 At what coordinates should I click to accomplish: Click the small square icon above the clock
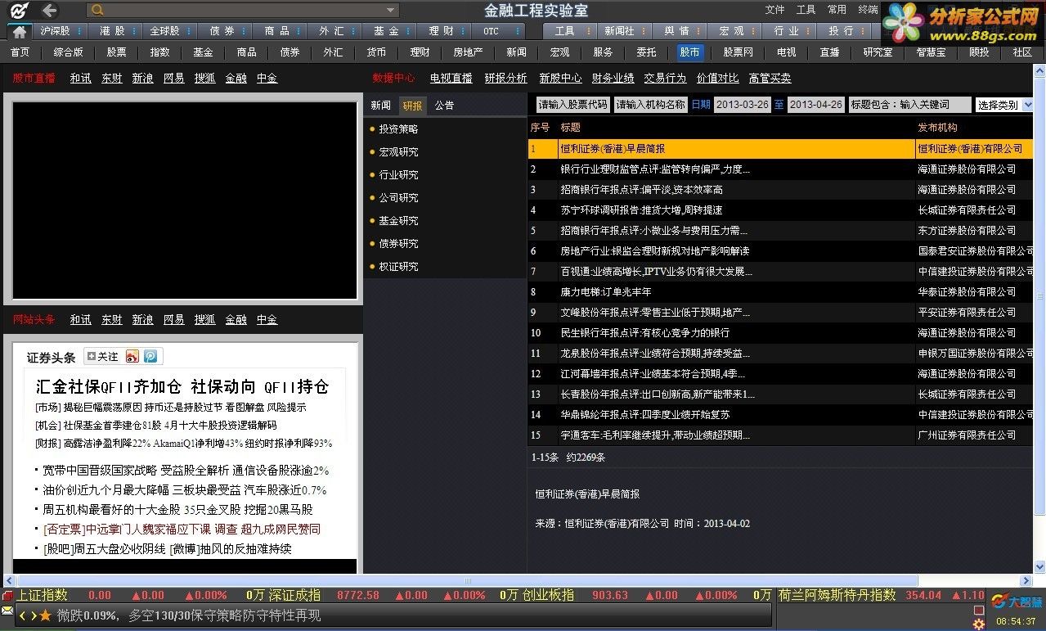pos(978,611)
